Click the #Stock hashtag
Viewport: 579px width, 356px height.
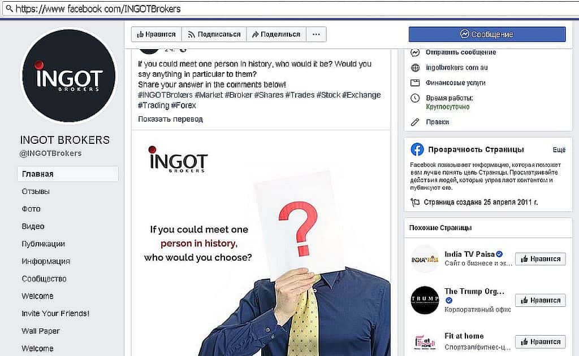(x=329, y=95)
